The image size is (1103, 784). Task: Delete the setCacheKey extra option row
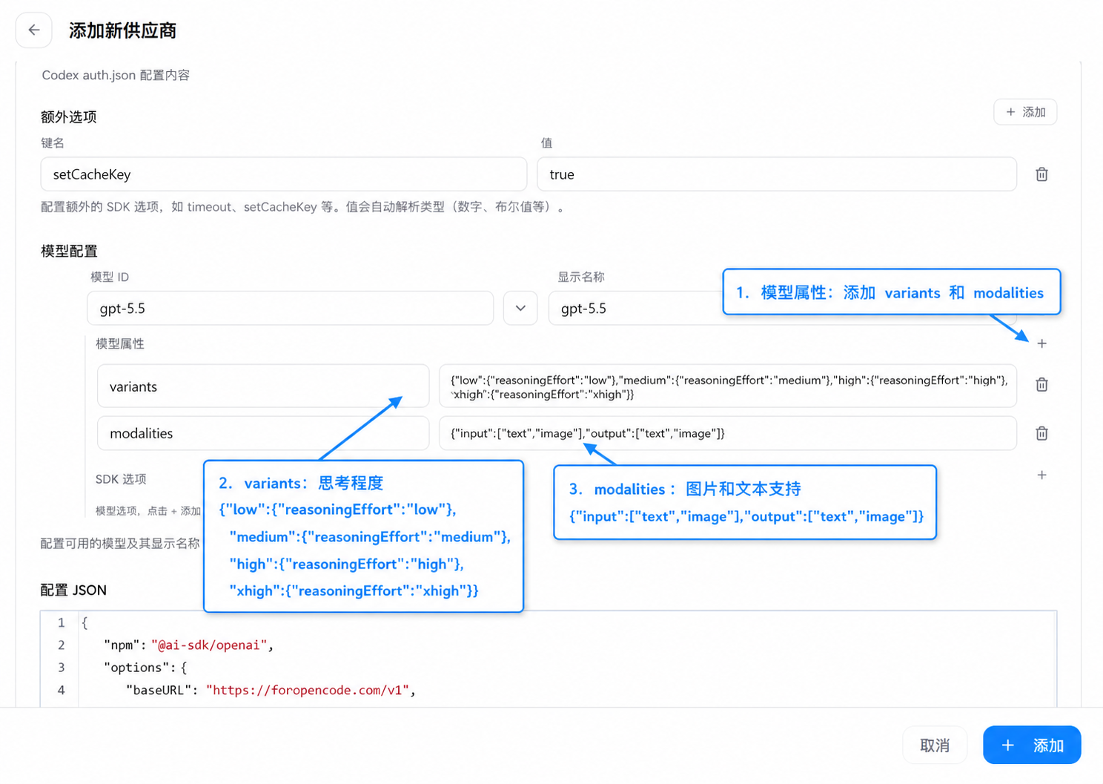(x=1041, y=174)
